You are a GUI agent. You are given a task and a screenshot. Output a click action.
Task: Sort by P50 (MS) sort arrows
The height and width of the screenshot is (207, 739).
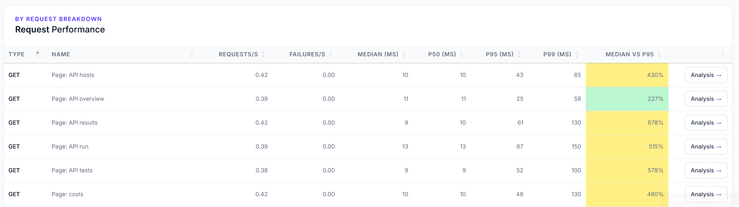(x=461, y=54)
